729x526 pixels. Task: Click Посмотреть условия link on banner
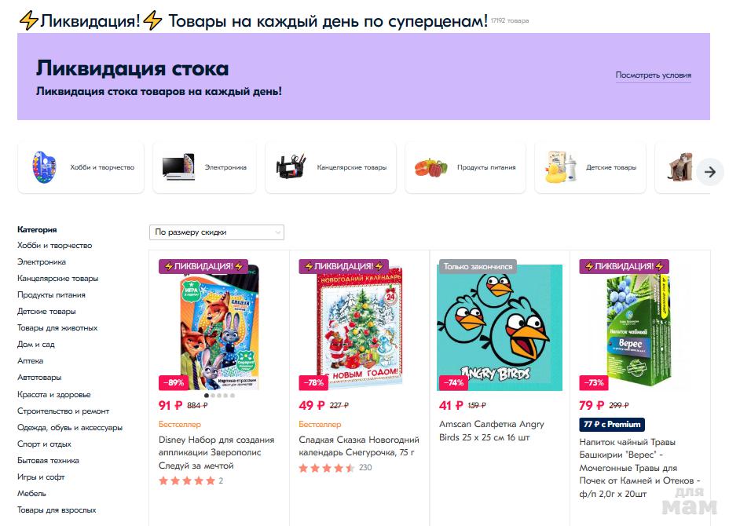654,75
